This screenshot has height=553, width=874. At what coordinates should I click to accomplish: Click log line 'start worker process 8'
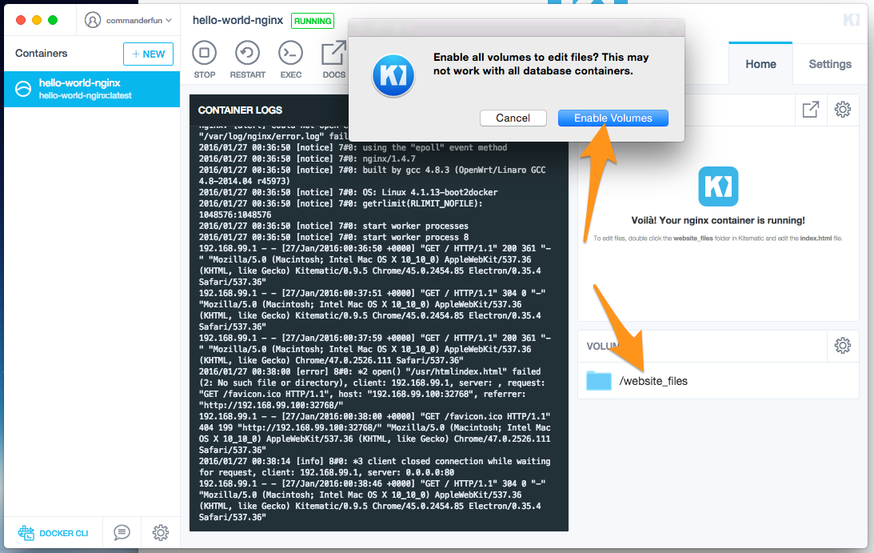(x=334, y=237)
